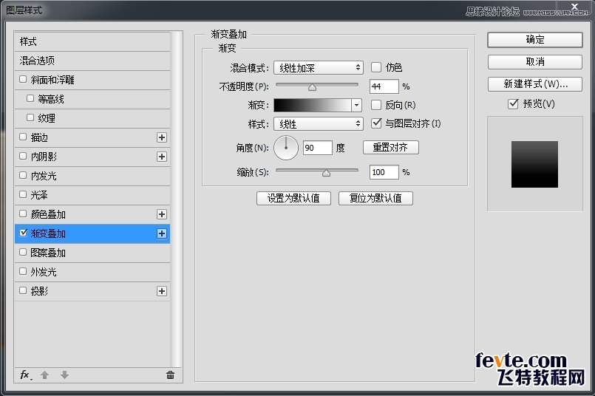Enable the 投影 checkbox
Screen dimensions: 595x396
click(23, 290)
